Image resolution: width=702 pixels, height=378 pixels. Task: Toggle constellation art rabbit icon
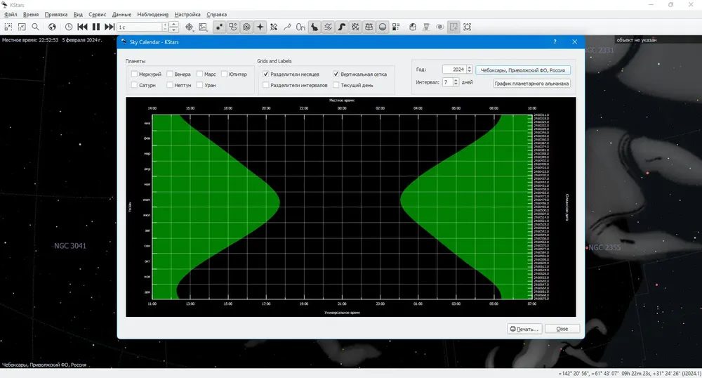(314, 27)
